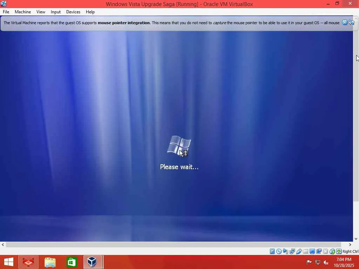Click the display indicator icon

click(312, 251)
